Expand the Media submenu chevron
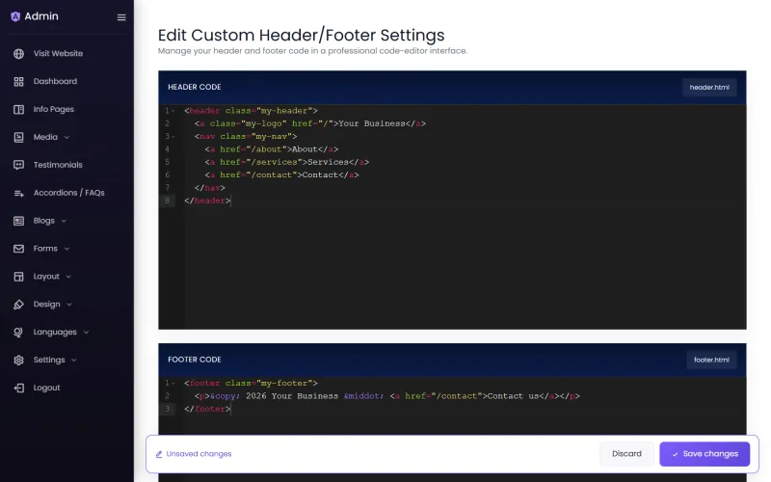This screenshot has height=482, width=771. [x=66, y=138]
